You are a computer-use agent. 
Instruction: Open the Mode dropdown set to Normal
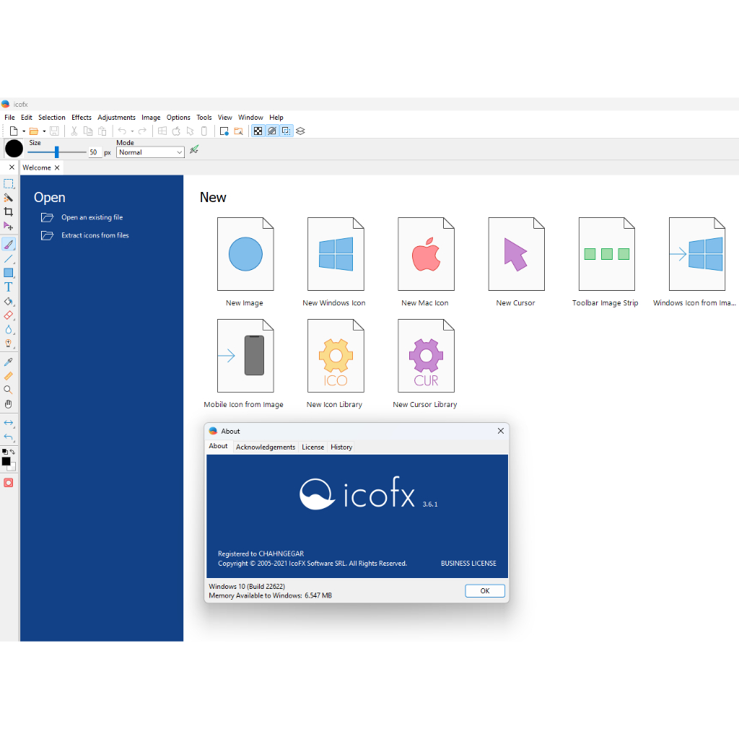151,152
